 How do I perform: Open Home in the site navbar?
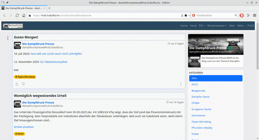coord(184,26)
